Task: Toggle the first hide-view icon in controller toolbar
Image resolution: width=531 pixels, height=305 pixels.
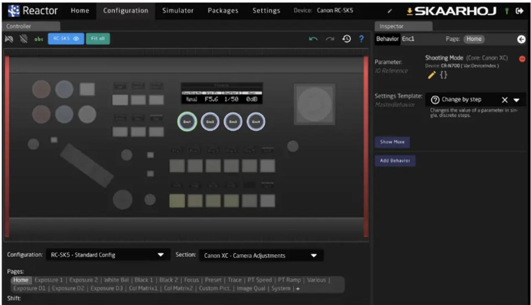Action: click(8, 39)
